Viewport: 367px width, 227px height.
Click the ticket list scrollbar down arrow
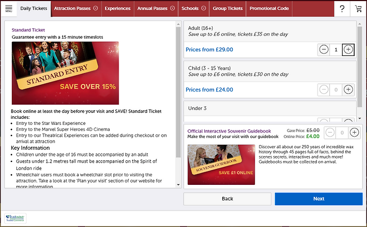pyautogui.click(x=360, y=118)
